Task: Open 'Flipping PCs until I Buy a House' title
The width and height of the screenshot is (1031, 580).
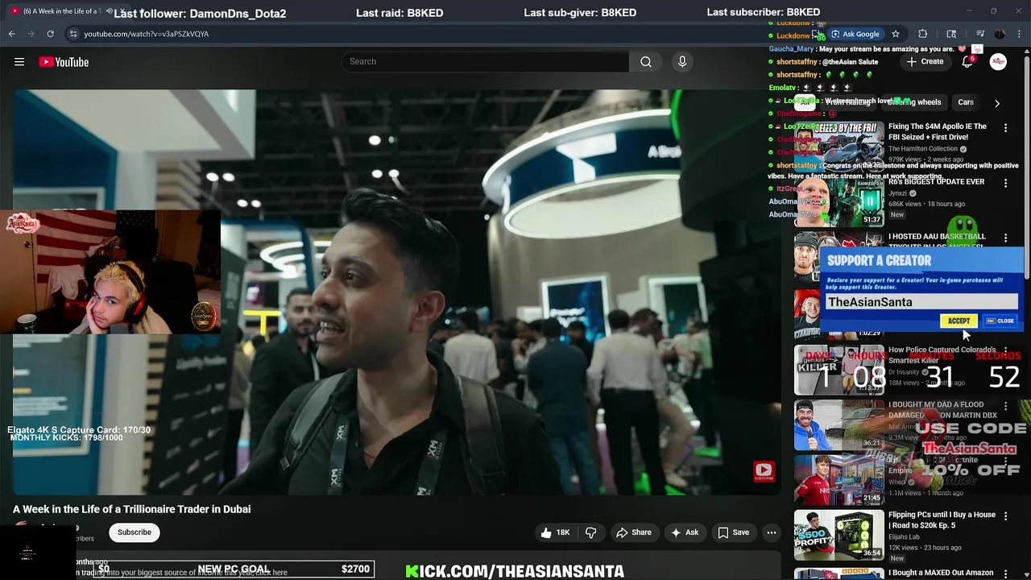Action: point(942,520)
